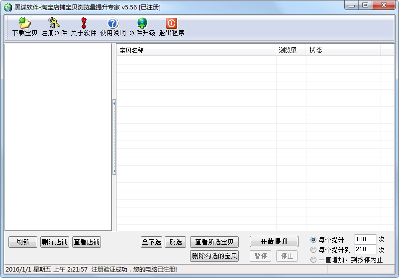Click the 停止 button
This screenshot has width=399, height=278.
(287, 256)
